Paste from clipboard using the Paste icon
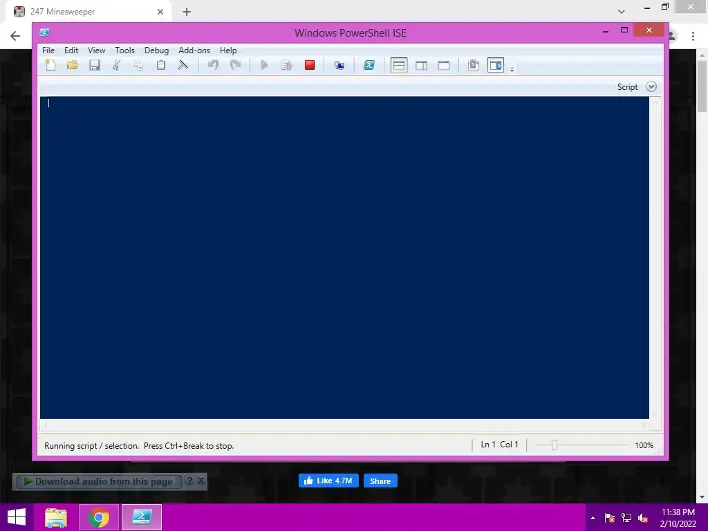 (x=160, y=65)
